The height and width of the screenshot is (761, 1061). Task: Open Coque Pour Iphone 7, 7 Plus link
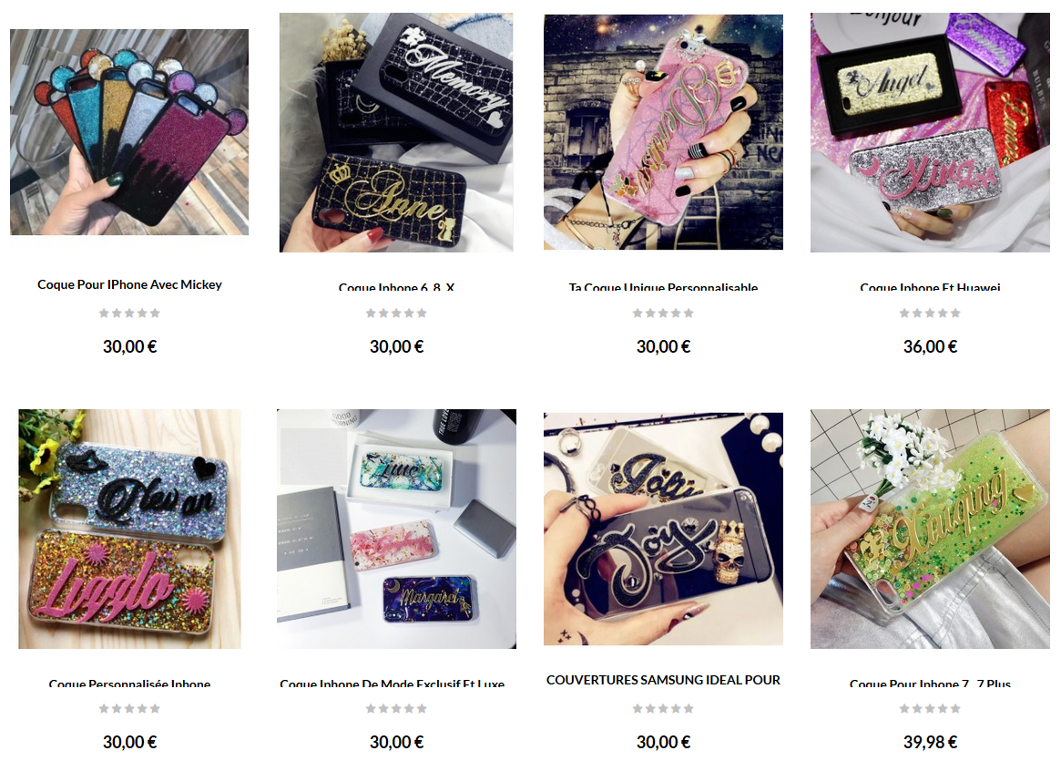(930, 684)
